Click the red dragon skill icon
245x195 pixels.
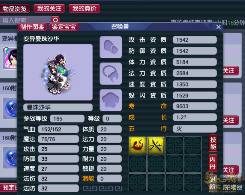(x=138, y=145)
